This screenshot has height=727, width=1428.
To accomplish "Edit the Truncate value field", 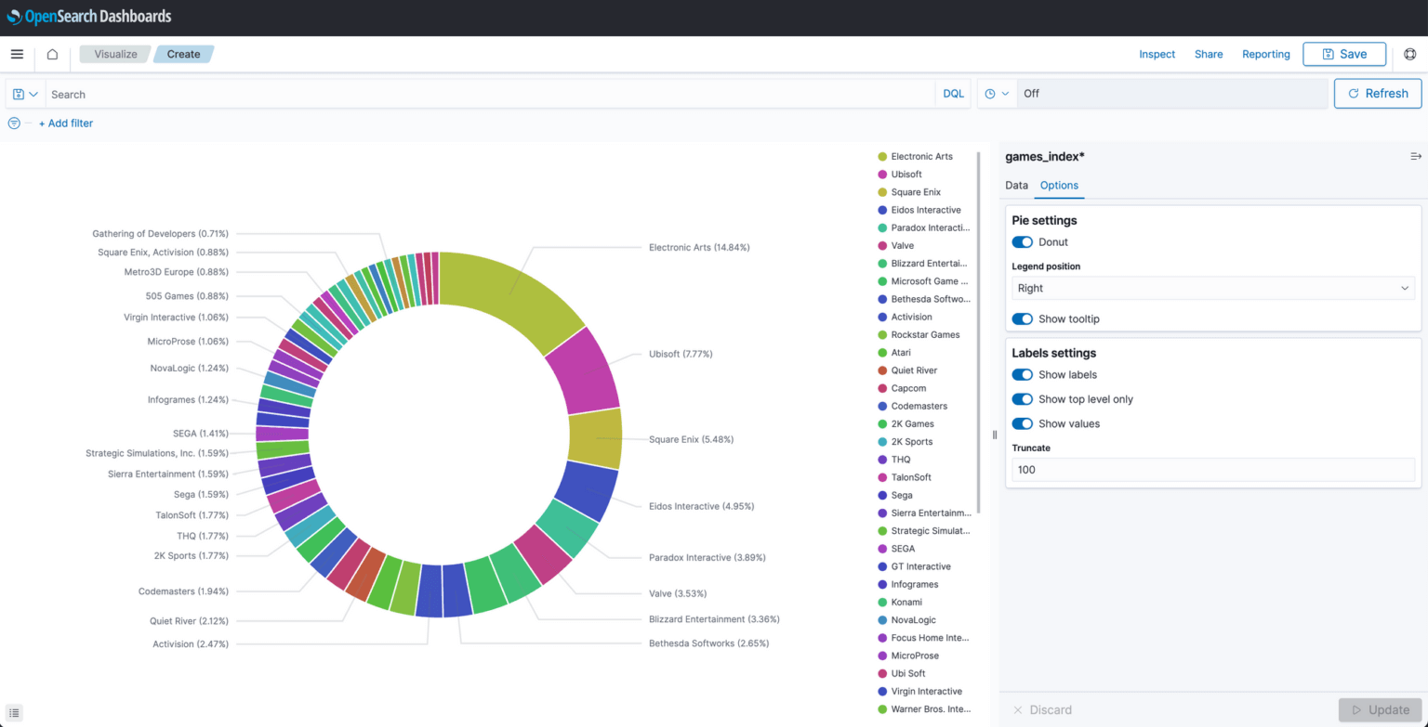I will point(1211,469).
